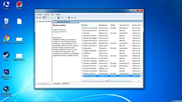Select the Photoshop shortcut on desktop
This screenshot has width=182, height=102.
pos(6,74)
